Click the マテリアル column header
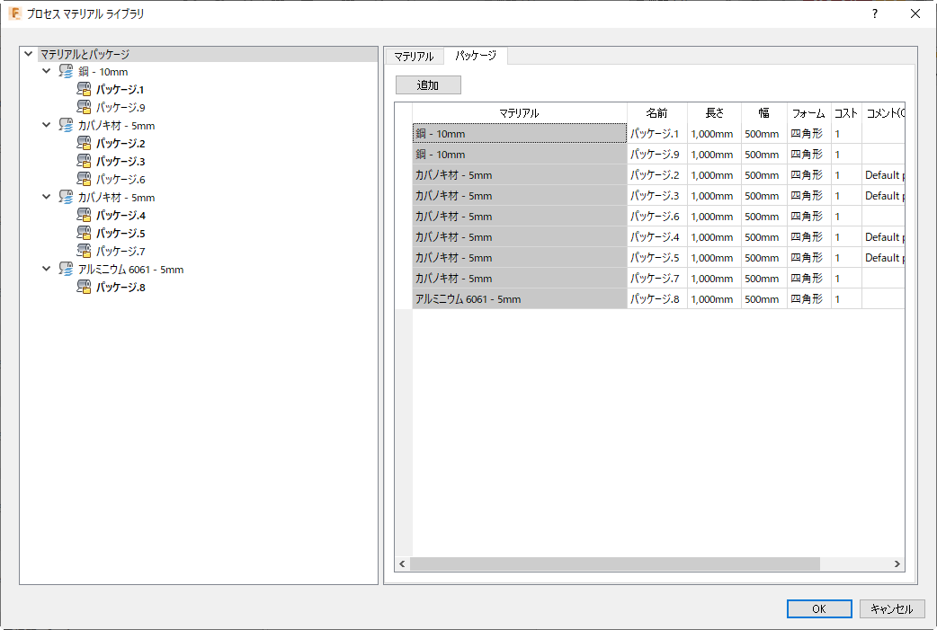937x630 pixels. (519, 113)
